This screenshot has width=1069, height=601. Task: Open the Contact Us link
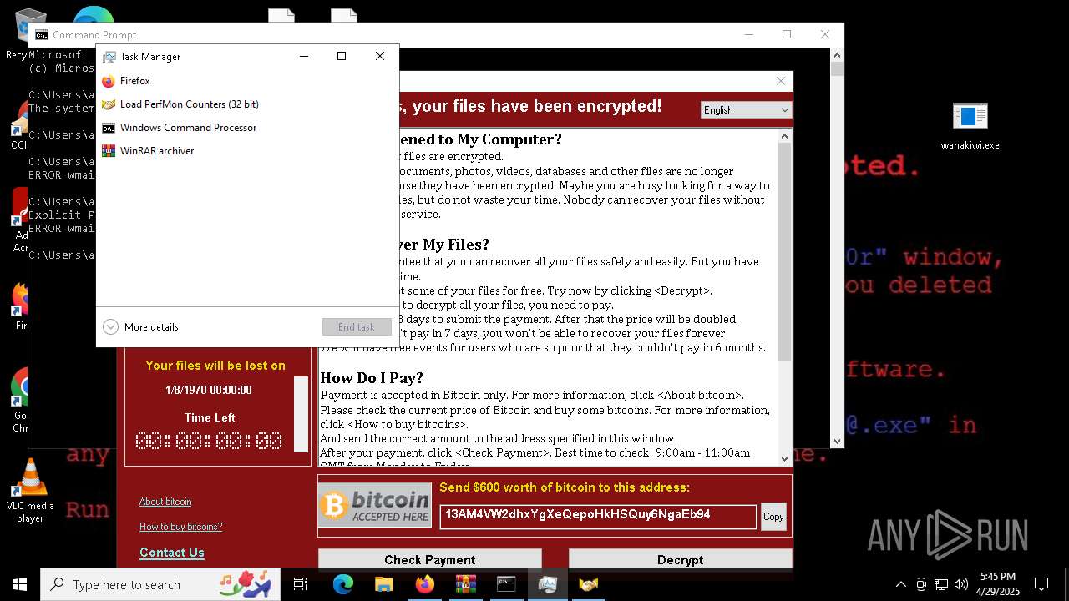pyautogui.click(x=172, y=553)
